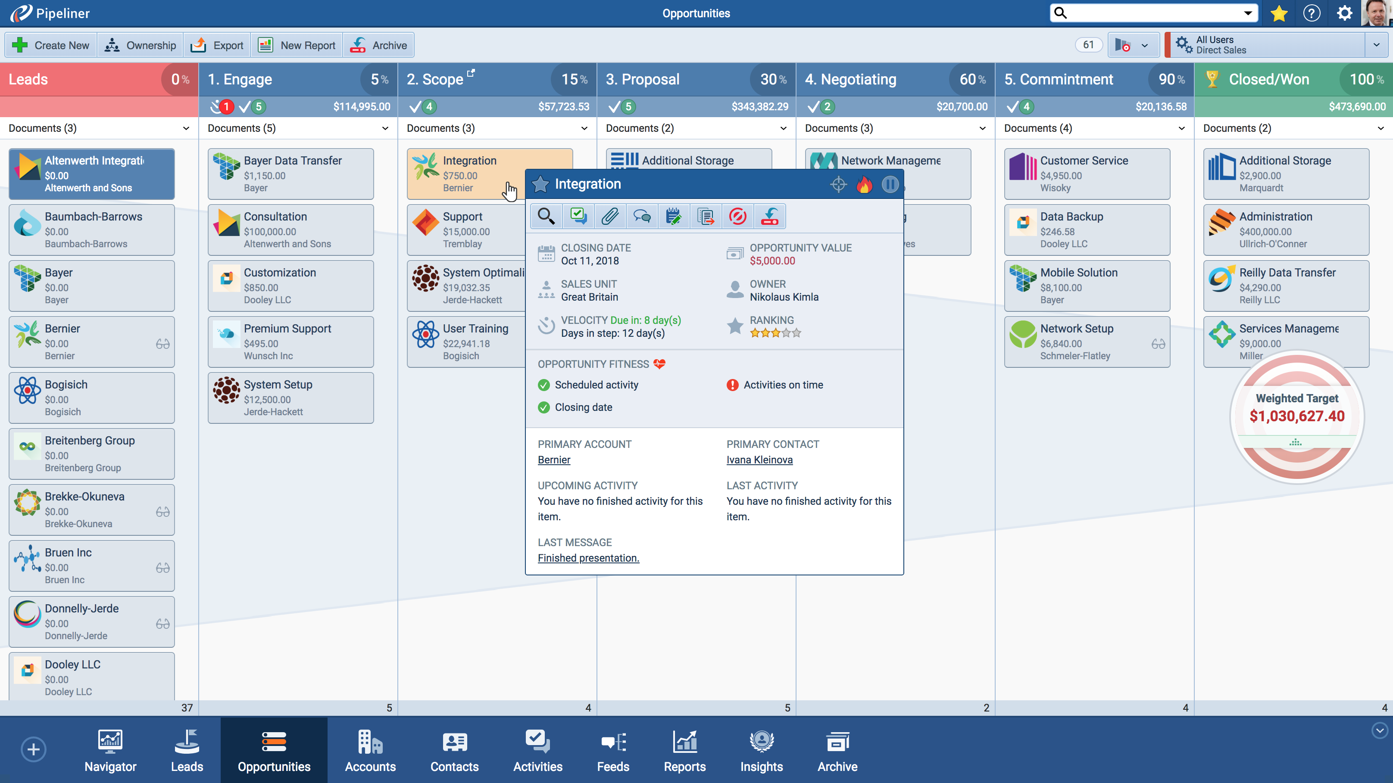Open the Ivana Kleinova primary contact link
1393x783 pixels.
coord(759,460)
